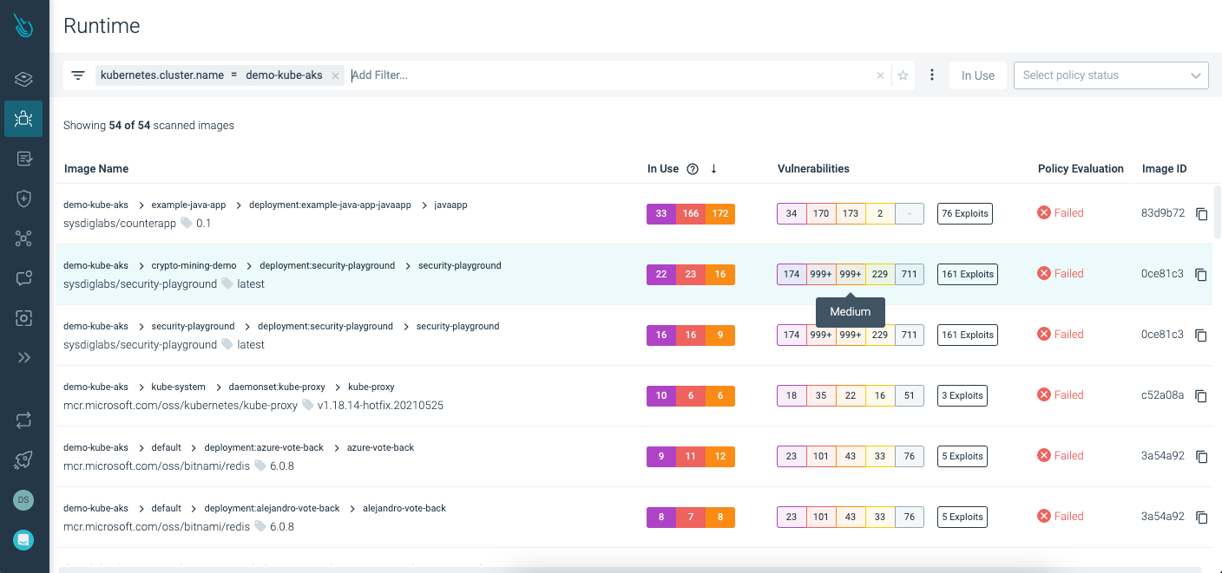Viewport: 1222px width, 573px height.
Task: Open 76 Exploits for the example-java-app image
Action: pyautogui.click(x=964, y=213)
